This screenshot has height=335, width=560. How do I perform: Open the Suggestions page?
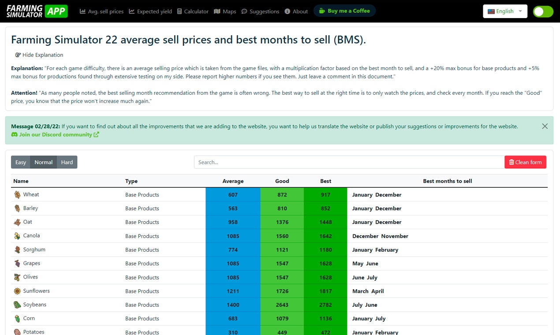click(x=260, y=11)
